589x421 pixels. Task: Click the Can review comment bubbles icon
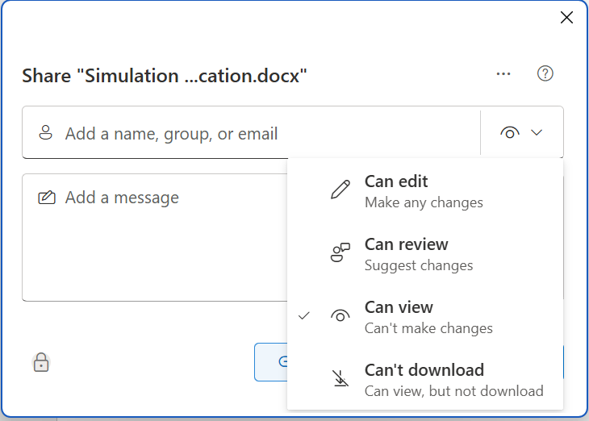pyautogui.click(x=340, y=253)
